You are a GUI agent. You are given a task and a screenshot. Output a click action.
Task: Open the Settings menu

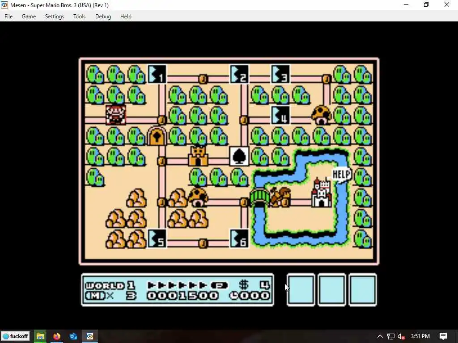click(54, 17)
